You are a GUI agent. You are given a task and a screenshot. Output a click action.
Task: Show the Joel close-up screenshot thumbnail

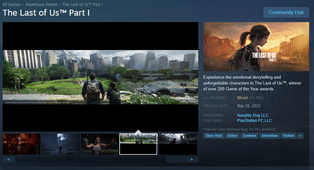(22, 144)
